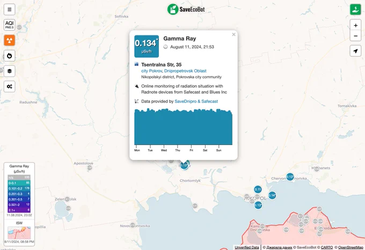
Task: Click the n/a legend row
Action: tap(19, 178)
